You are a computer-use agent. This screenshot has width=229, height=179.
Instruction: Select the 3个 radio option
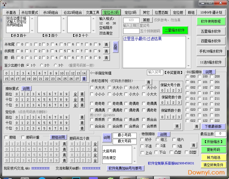click(56, 65)
